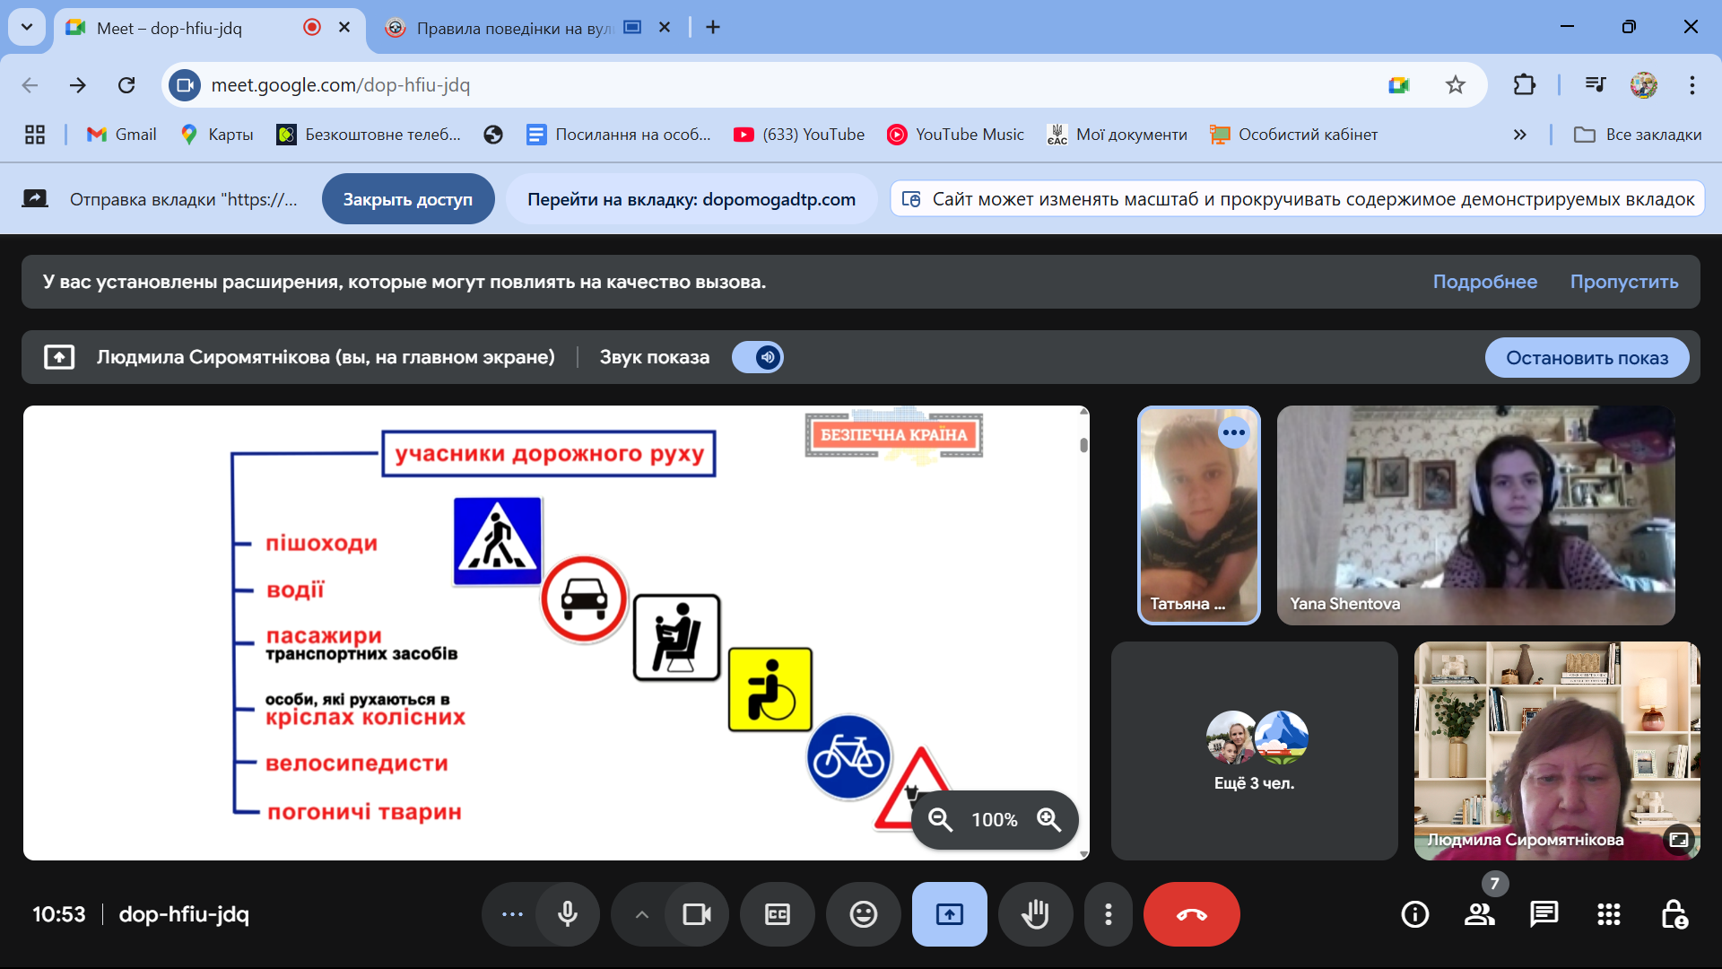
Task: Open Карты bookmark
Action: [216, 135]
